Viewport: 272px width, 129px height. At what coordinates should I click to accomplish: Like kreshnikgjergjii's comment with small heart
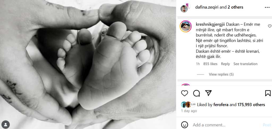[270, 26]
